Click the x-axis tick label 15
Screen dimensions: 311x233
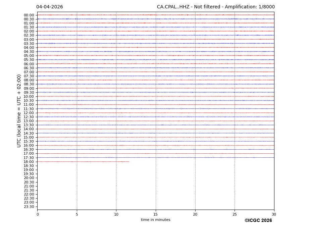click(156, 214)
